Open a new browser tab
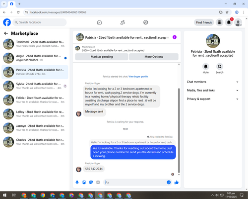Screen dimensions: 248x199 19,4
